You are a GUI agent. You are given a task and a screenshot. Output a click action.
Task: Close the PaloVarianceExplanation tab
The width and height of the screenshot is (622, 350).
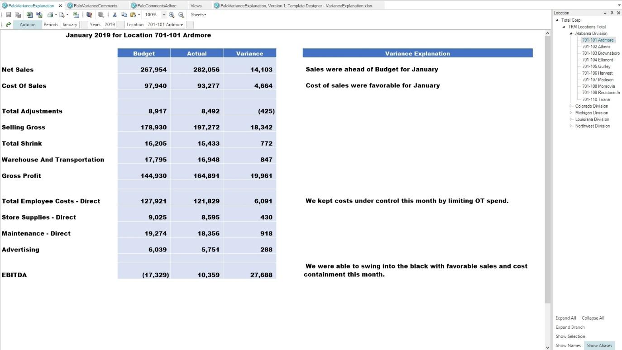[x=60, y=5]
